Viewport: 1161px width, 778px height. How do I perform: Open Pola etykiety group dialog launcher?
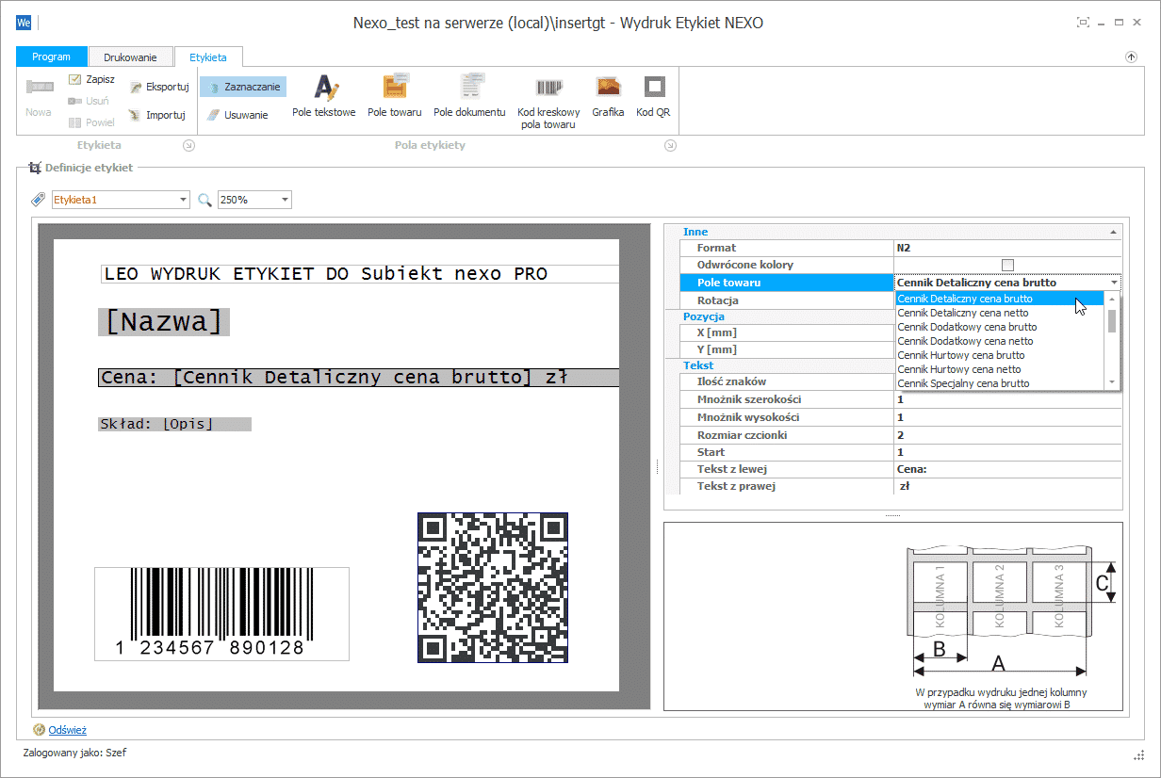tap(670, 145)
